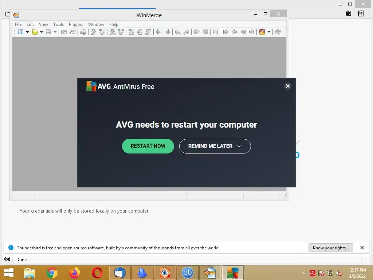Expand the Open folder dropdown arrow

tap(41, 32)
